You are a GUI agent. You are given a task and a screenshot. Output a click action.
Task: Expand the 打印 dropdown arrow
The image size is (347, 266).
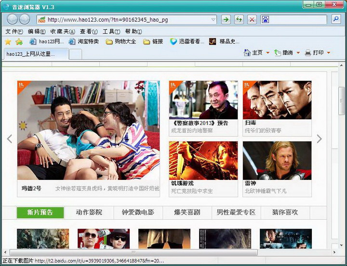(329, 52)
